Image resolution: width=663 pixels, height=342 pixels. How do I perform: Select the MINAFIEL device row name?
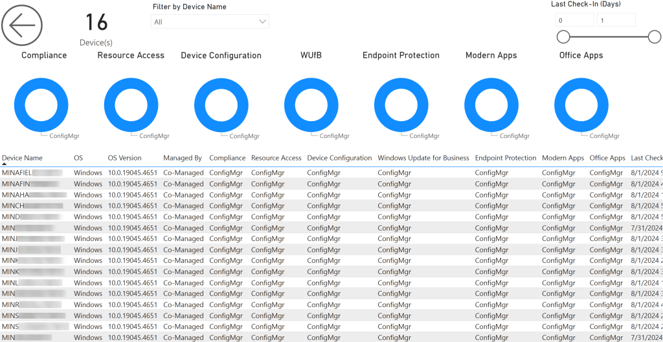click(32, 173)
